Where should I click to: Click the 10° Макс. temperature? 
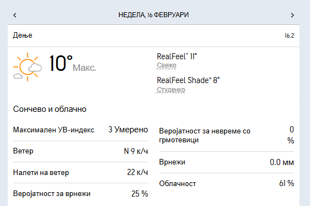[x=72, y=64]
